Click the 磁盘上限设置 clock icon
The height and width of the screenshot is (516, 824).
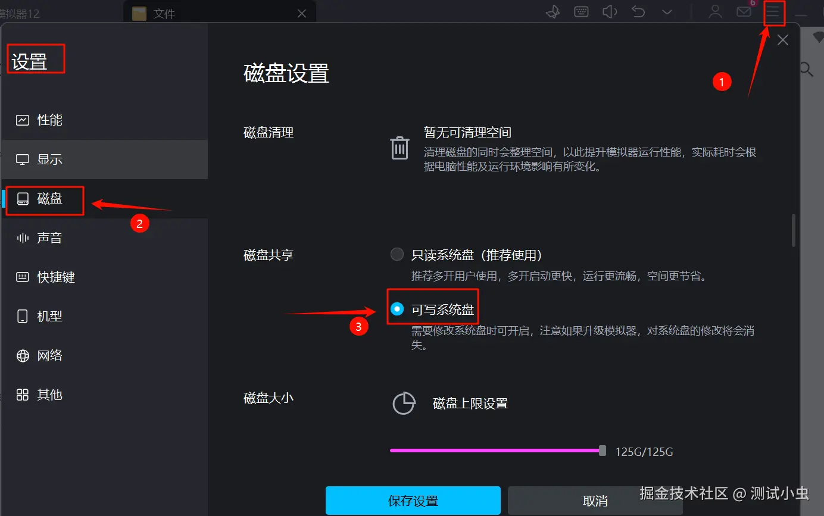point(404,403)
